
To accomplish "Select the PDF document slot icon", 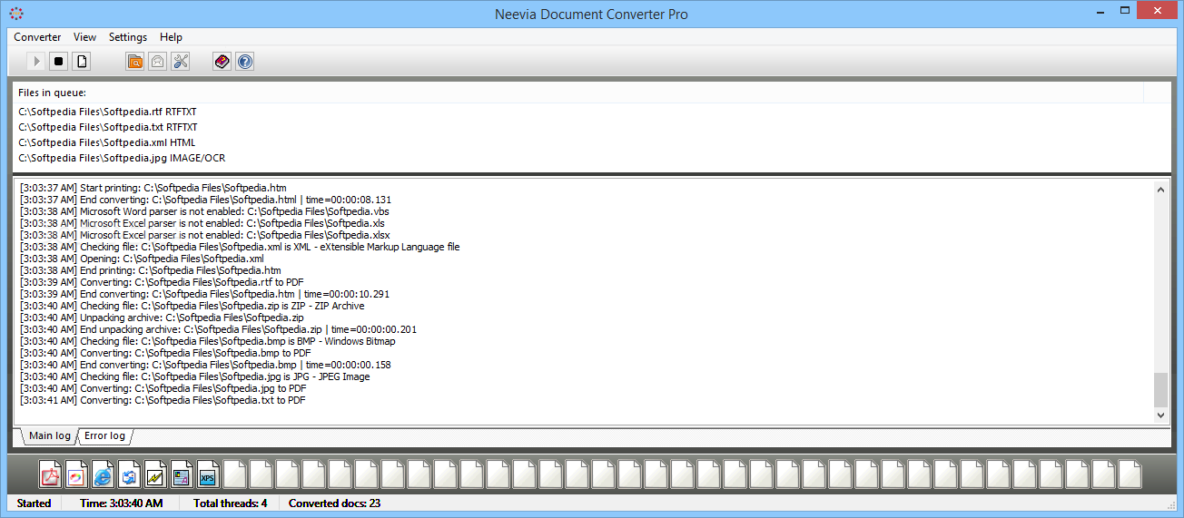I will pos(50,474).
